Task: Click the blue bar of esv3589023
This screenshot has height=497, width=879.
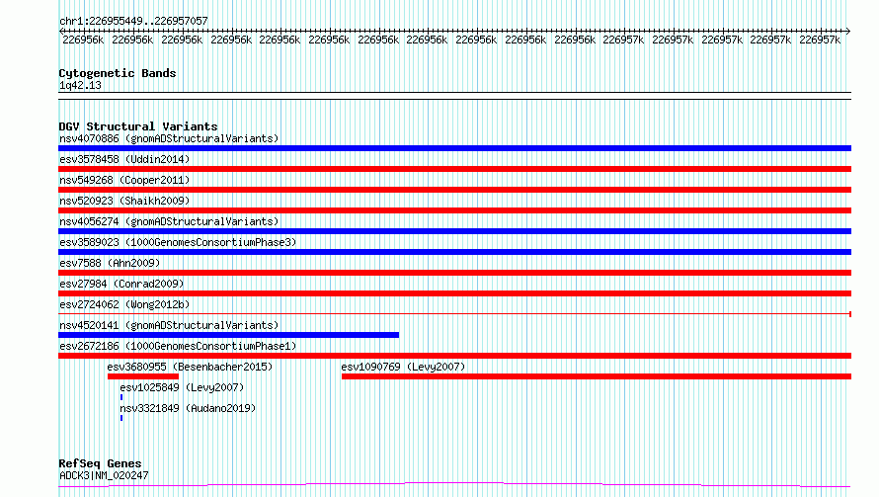Action: point(454,252)
